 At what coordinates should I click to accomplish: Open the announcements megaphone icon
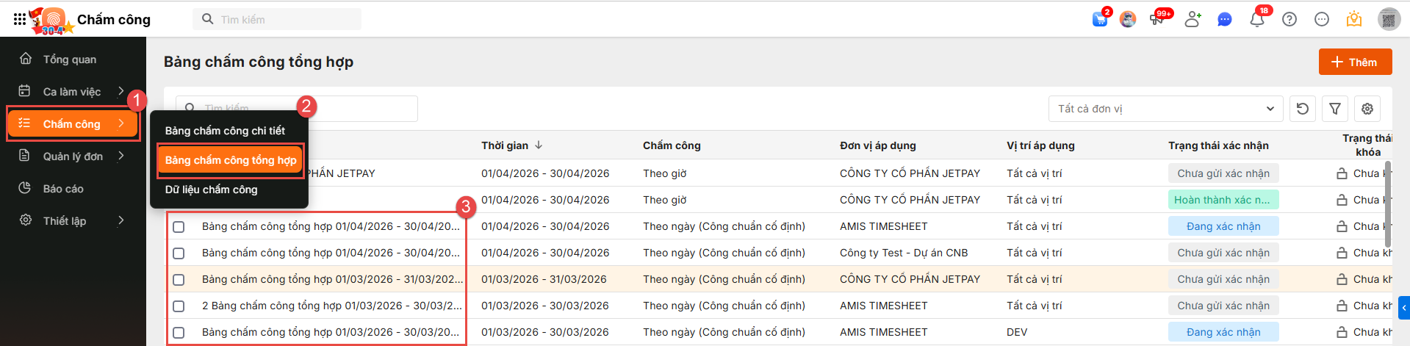[1157, 20]
